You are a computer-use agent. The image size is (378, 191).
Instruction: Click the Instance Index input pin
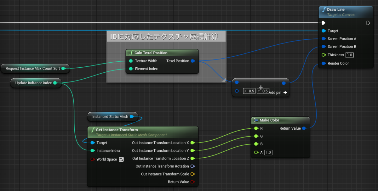pyautogui.click(x=92, y=151)
